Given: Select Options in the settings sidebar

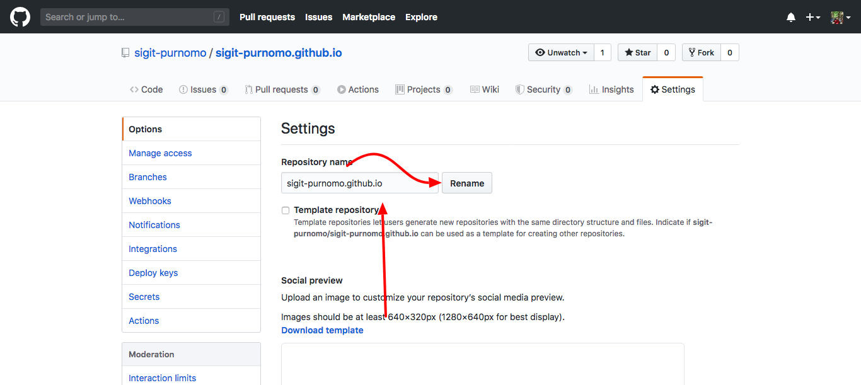Looking at the screenshot, I should 191,129.
